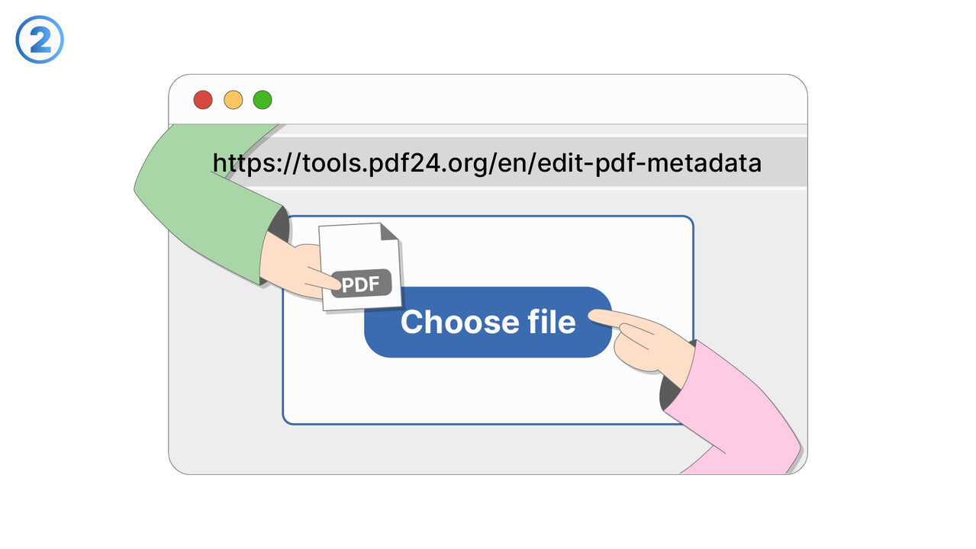Click the red window close dot
The image size is (976, 549).
[203, 100]
